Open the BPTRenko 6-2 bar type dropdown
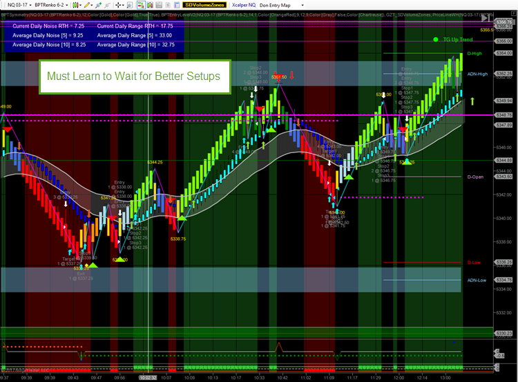This screenshot has width=518, height=382. coord(51,5)
